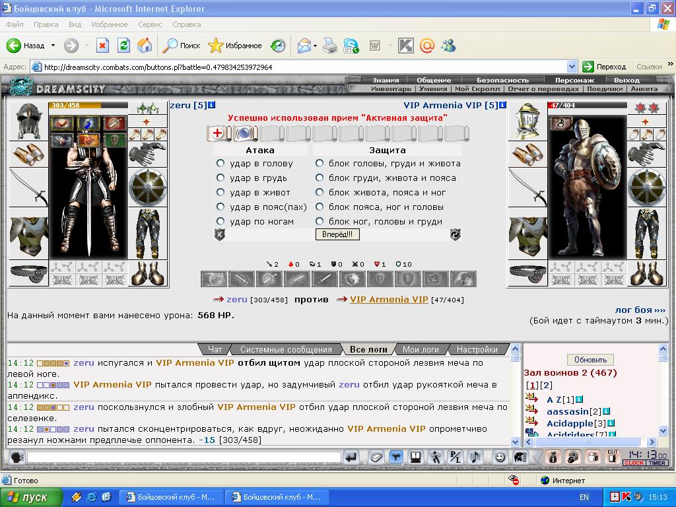Click VIP Armenia's belt slot
The height and width of the screenshot is (507, 676).
pos(527,273)
